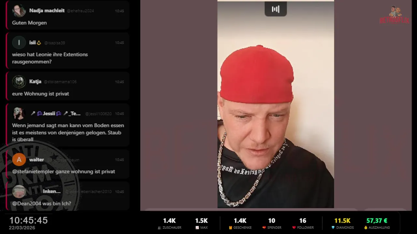The height and width of the screenshot is (234, 417).
Task: Click walter's orange A avatar
Action: (x=19, y=160)
